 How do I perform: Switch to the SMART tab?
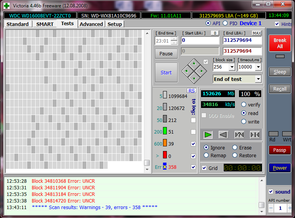(x=45, y=24)
